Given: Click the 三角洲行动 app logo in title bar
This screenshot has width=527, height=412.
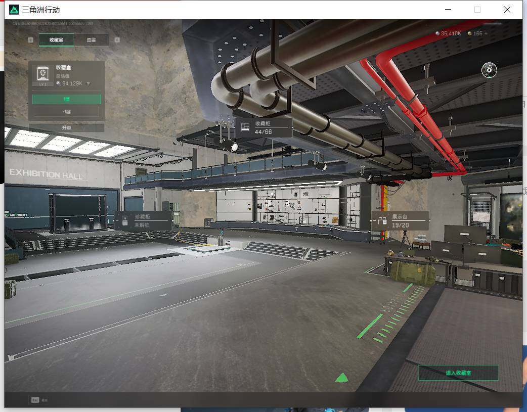Looking at the screenshot, I should 14,10.
